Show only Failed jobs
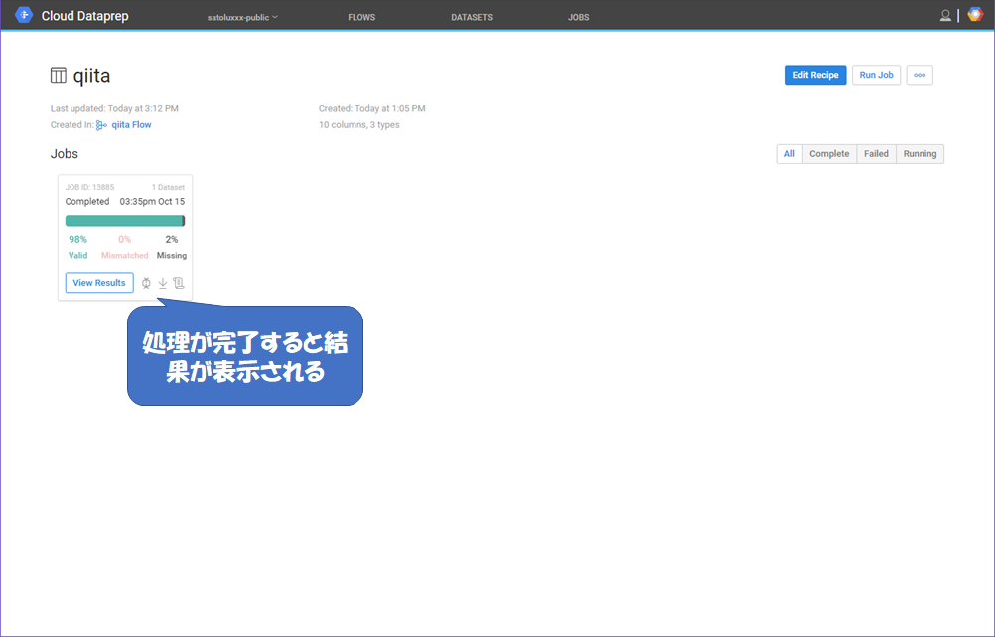The width and height of the screenshot is (995, 637). pyautogui.click(x=876, y=154)
